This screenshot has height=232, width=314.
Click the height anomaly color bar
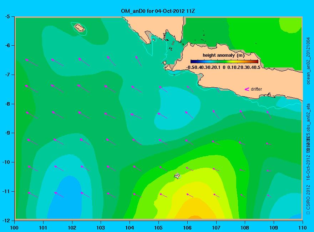click(224, 62)
